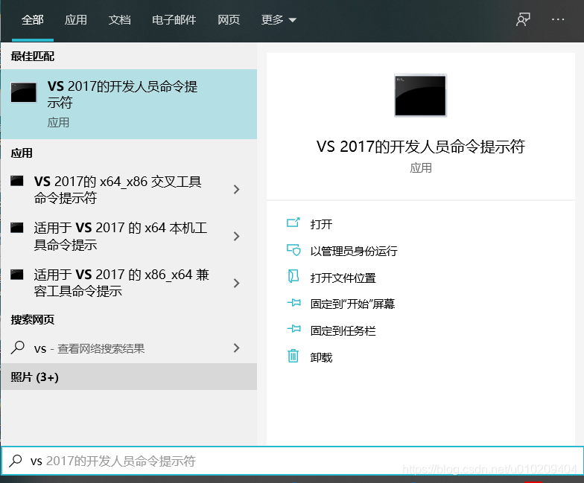Click the file location folder icon
584x483 pixels.
tap(293, 276)
